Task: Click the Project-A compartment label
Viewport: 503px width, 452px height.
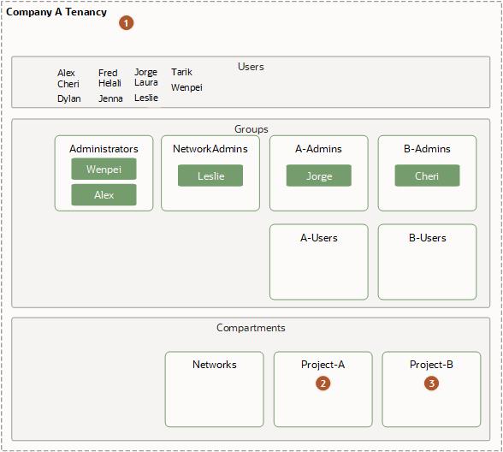Action: click(323, 365)
